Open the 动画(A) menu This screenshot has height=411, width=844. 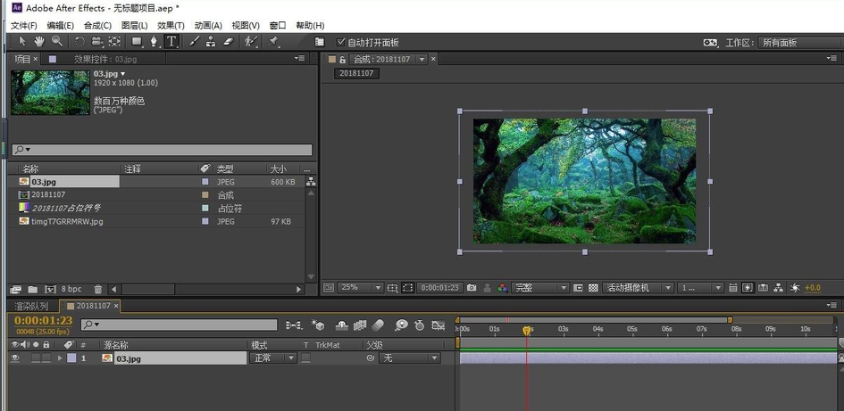[208, 25]
